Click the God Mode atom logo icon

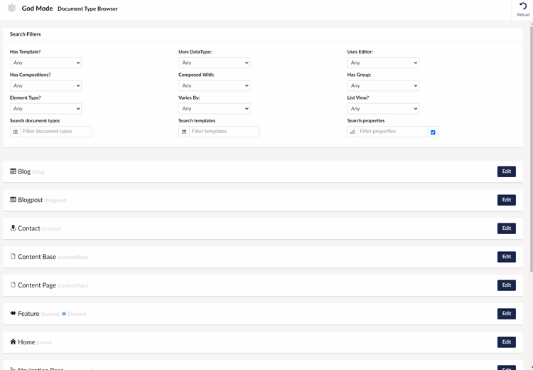click(x=11, y=8)
